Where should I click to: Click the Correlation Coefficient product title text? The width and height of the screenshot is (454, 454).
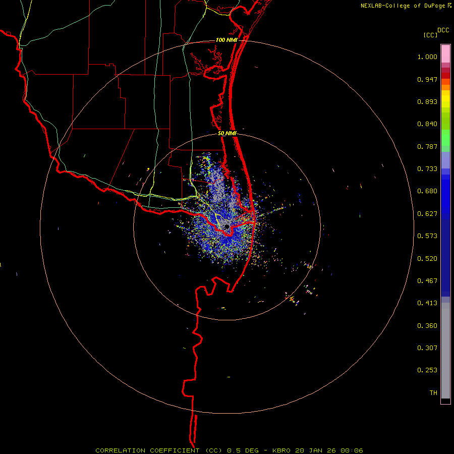(159, 450)
